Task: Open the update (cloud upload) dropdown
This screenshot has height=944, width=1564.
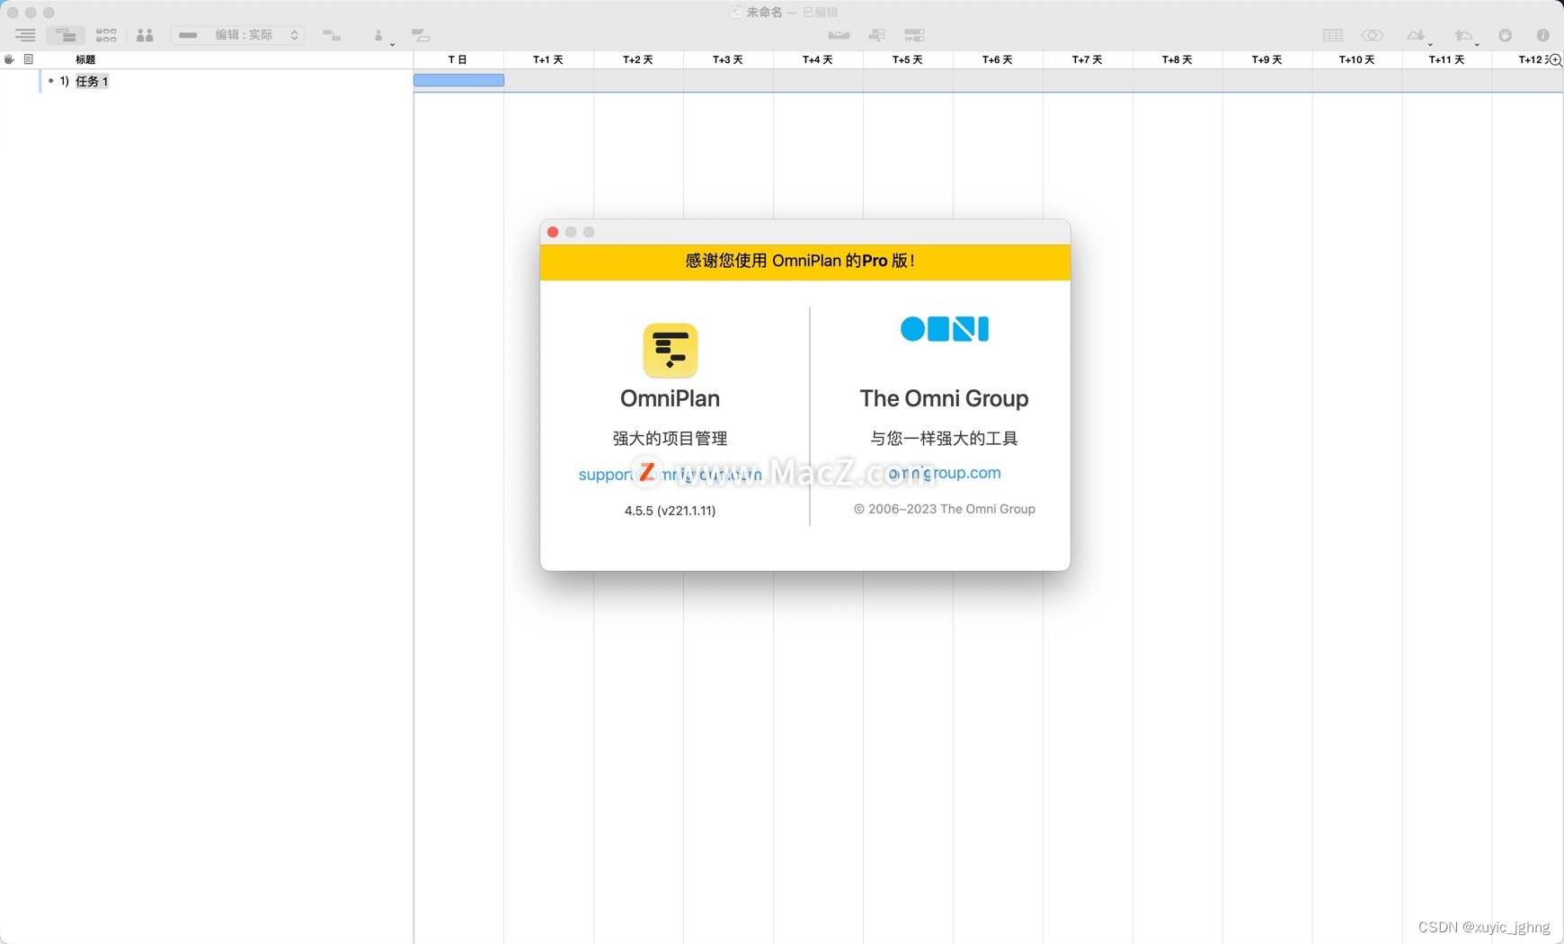Action: [1467, 36]
